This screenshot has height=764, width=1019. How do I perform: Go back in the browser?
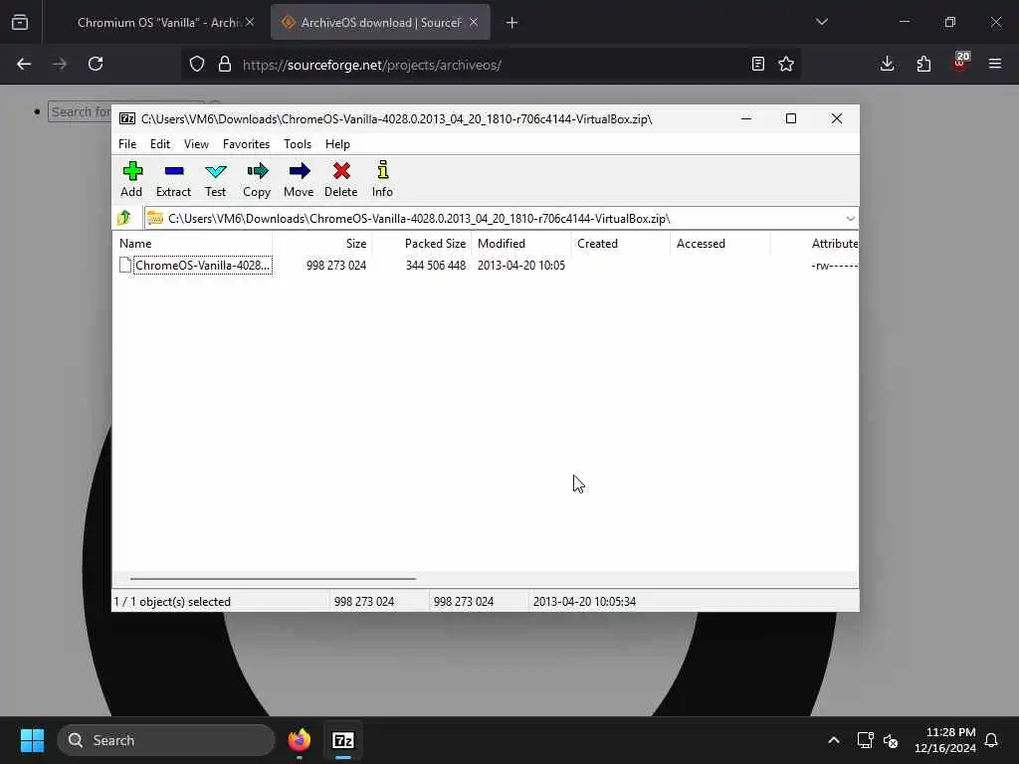coord(24,64)
